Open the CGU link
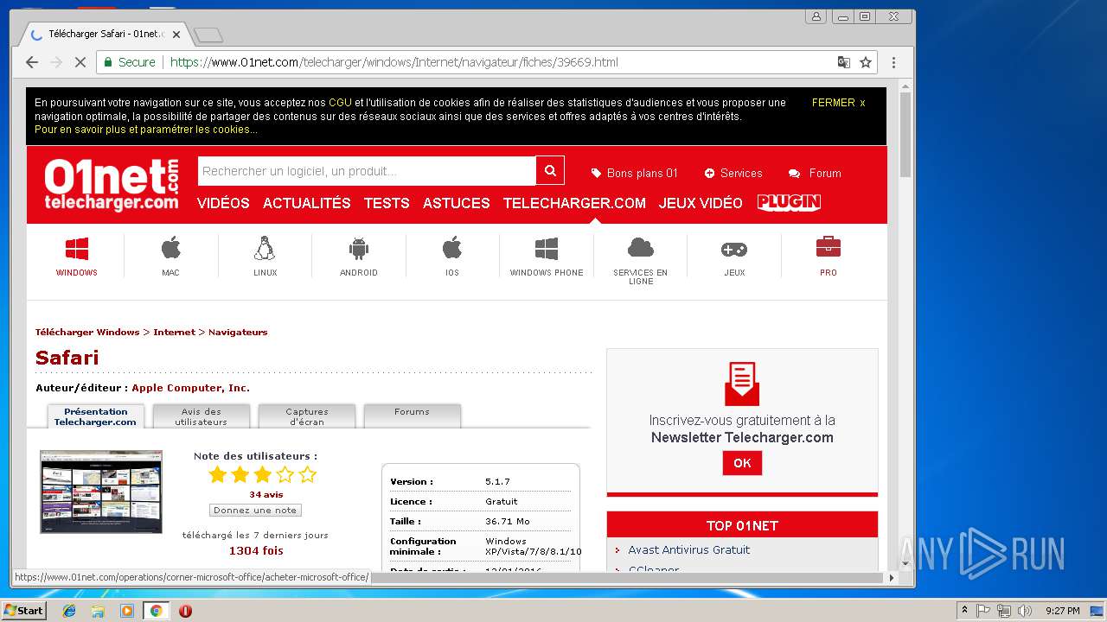 (340, 102)
